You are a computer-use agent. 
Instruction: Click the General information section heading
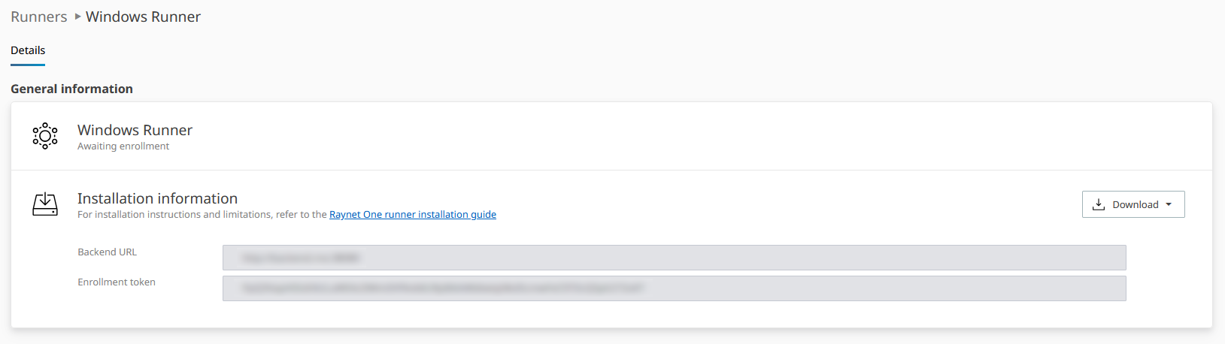[x=71, y=89]
